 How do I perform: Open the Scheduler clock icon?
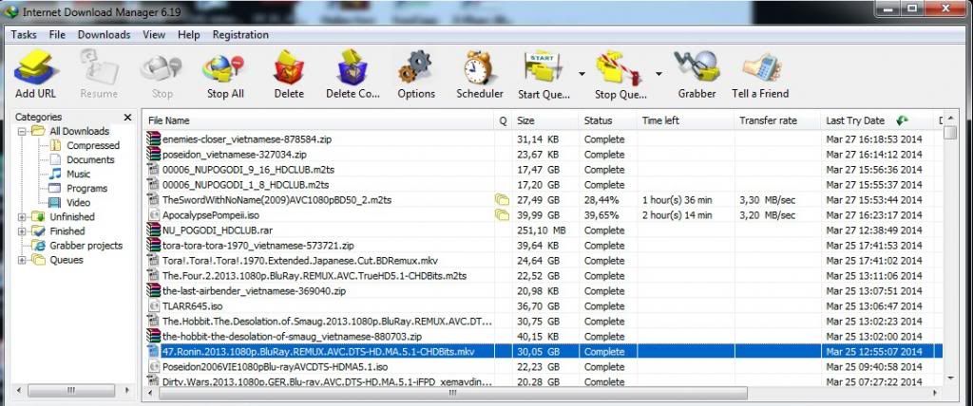point(479,67)
